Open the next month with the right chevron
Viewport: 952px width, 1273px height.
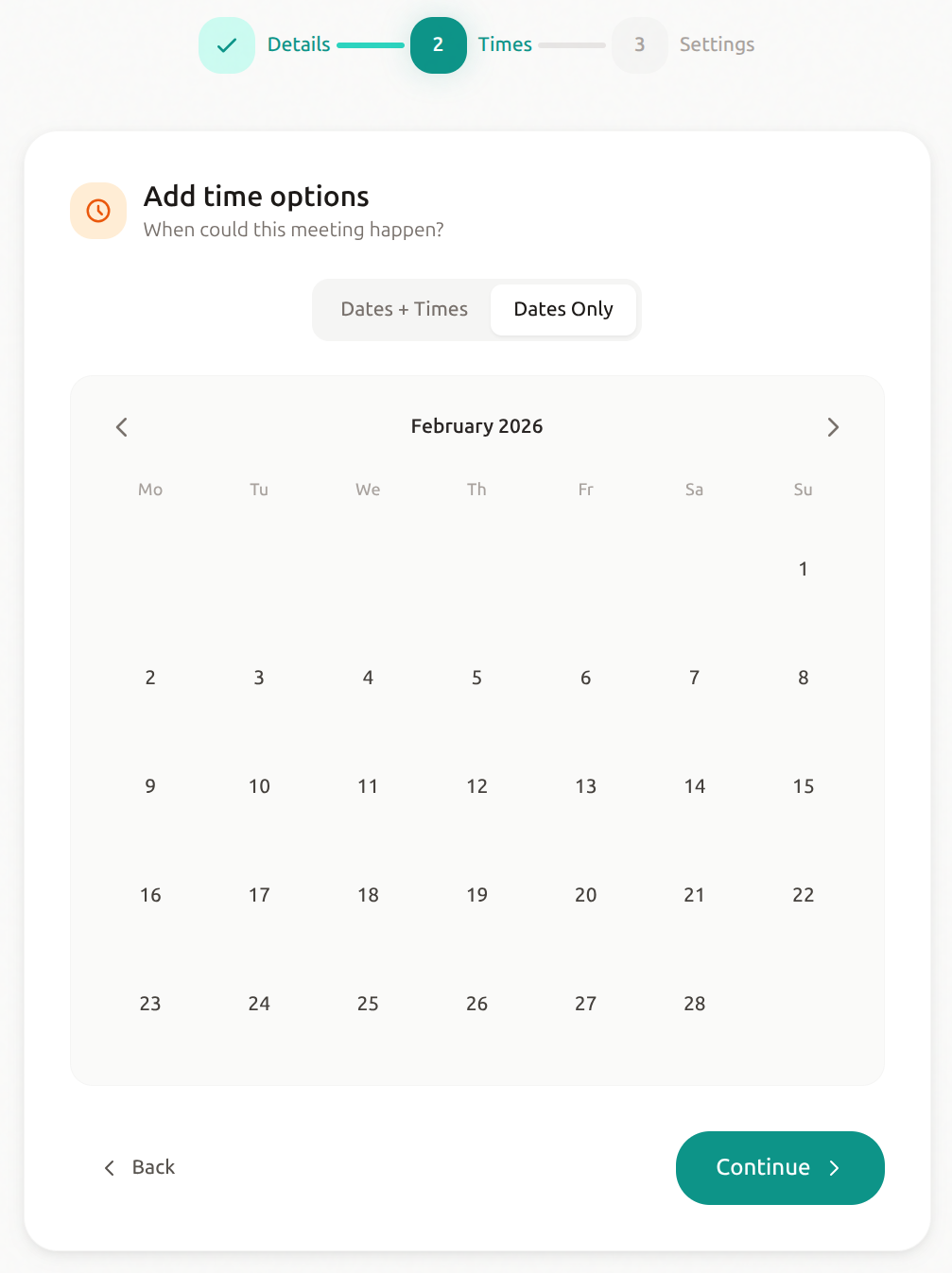833,427
